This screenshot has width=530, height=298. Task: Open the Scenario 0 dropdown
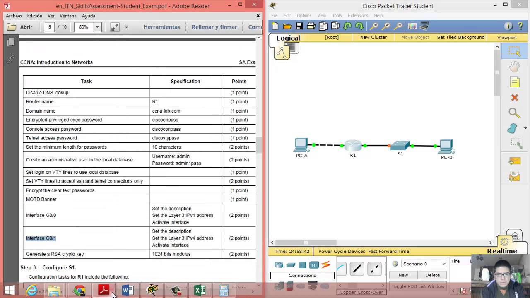[x=424, y=264]
